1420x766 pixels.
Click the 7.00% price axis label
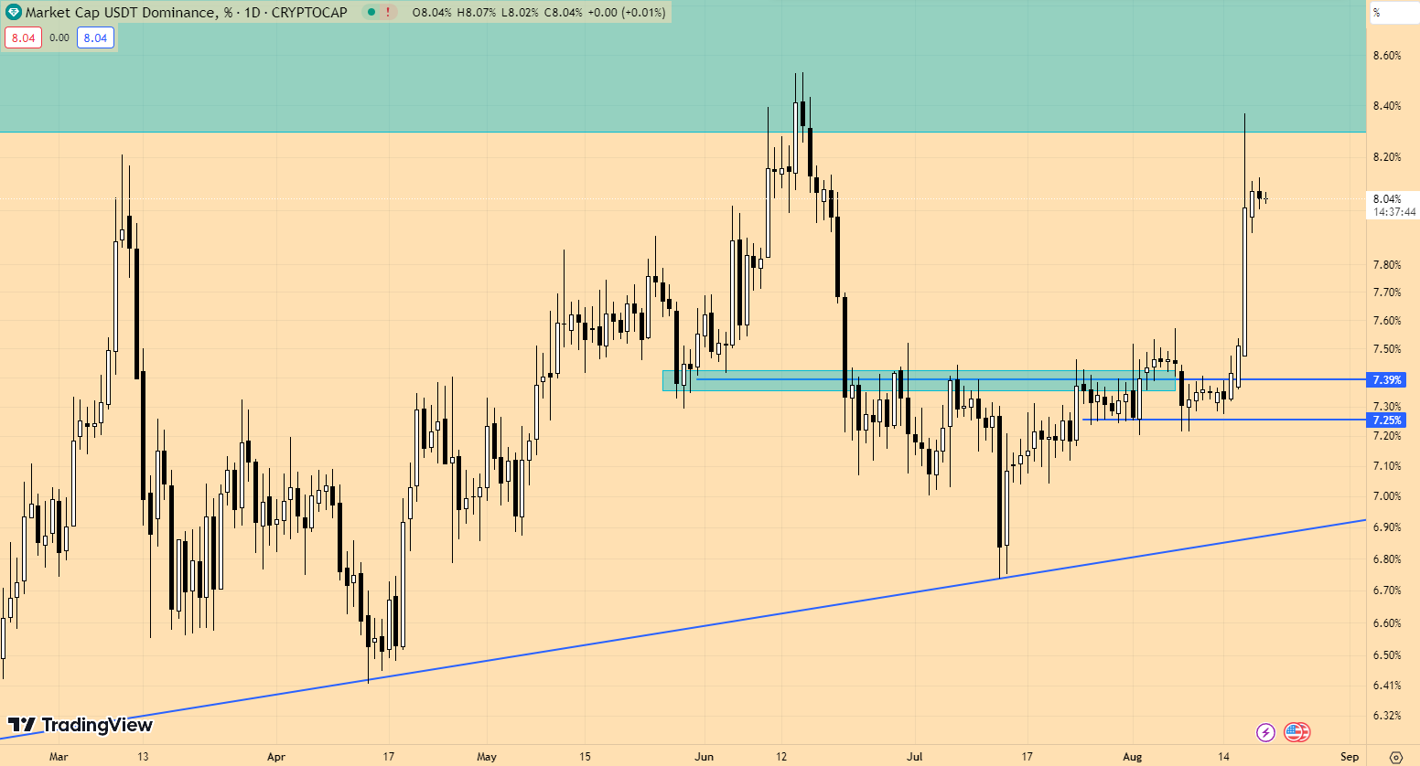(x=1387, y=496)
